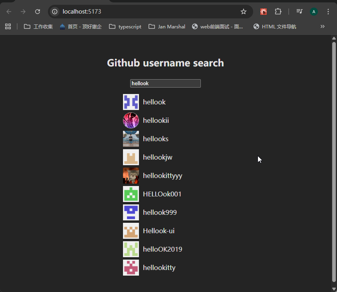337x292 pixels.
Task: Open the typescript bookmarks folder
Action: tap(125, 26)
